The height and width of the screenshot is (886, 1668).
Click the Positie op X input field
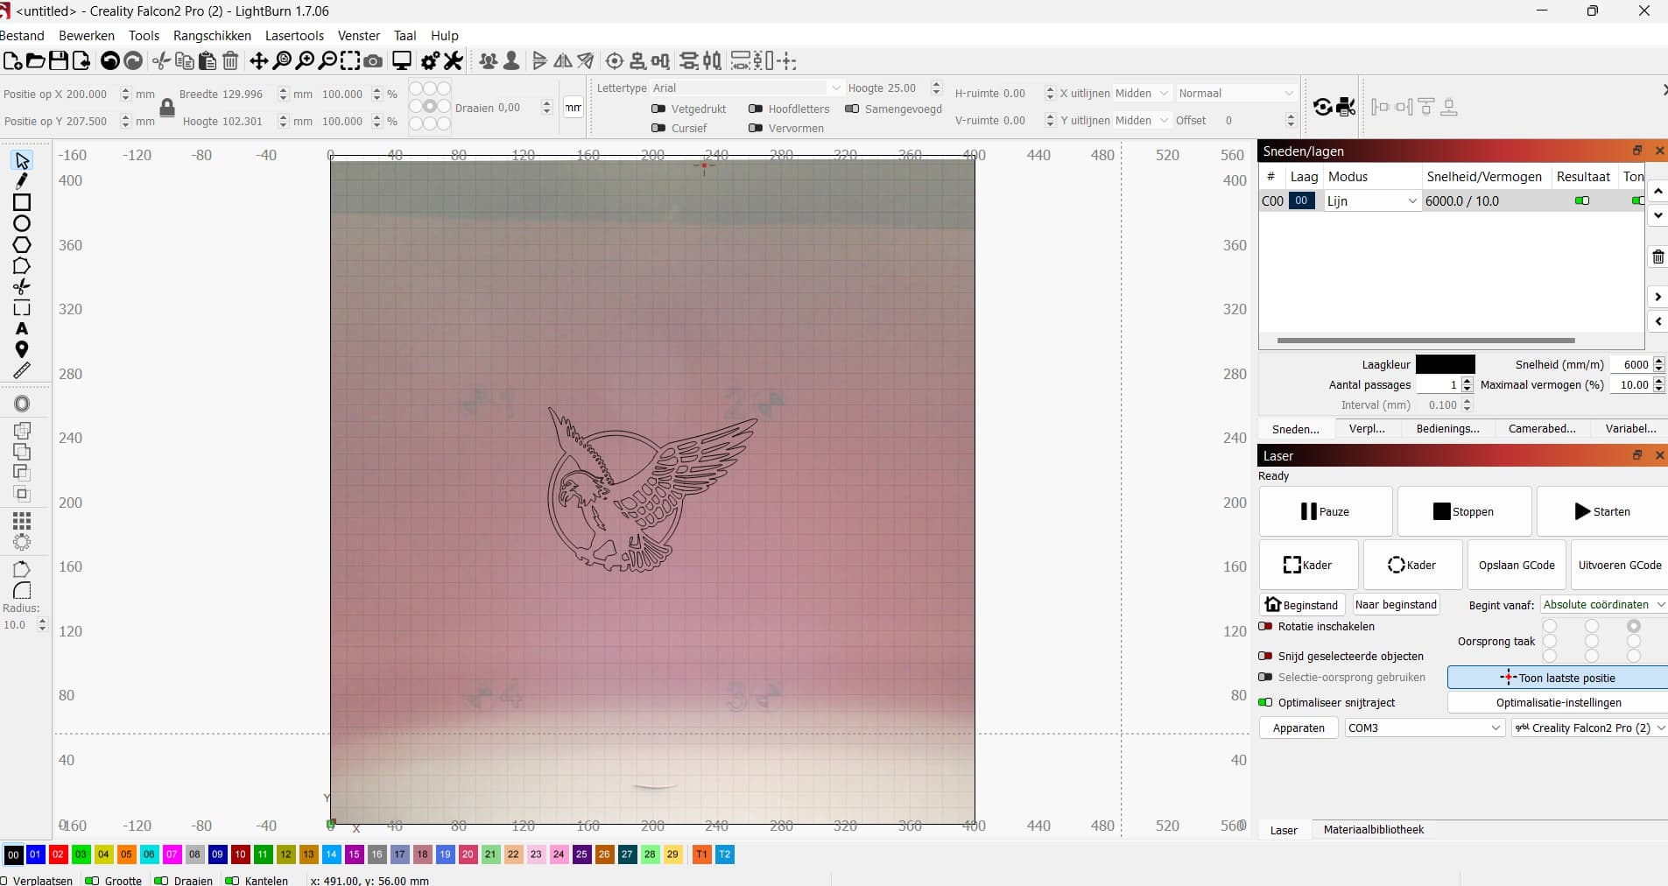[90, 94]
